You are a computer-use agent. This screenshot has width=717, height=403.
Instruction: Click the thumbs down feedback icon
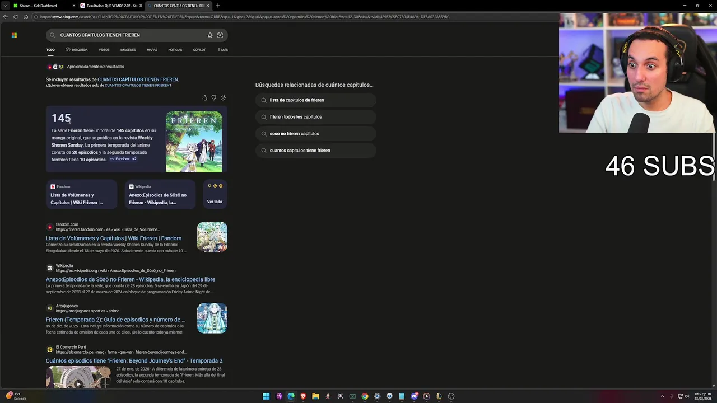pyautogui.click(x=213, y=98)
